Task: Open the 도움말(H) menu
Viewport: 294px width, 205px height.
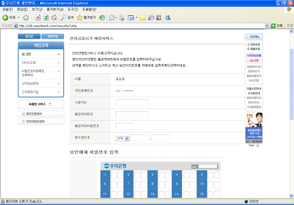Action: click(x=89, y=9)
